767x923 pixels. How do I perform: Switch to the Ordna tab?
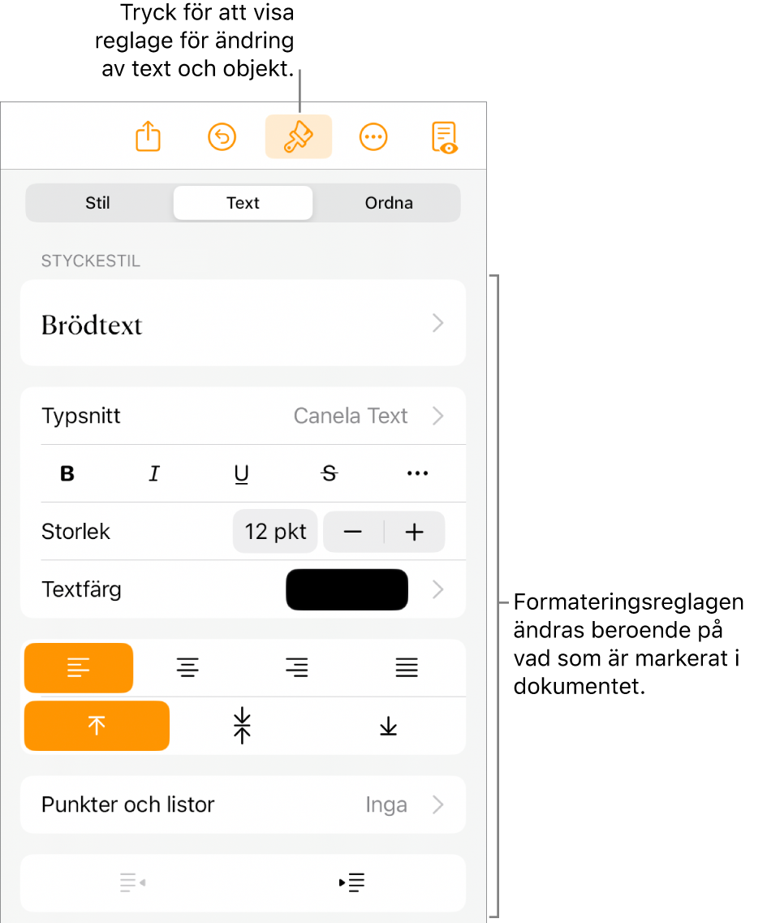point(389,203)
